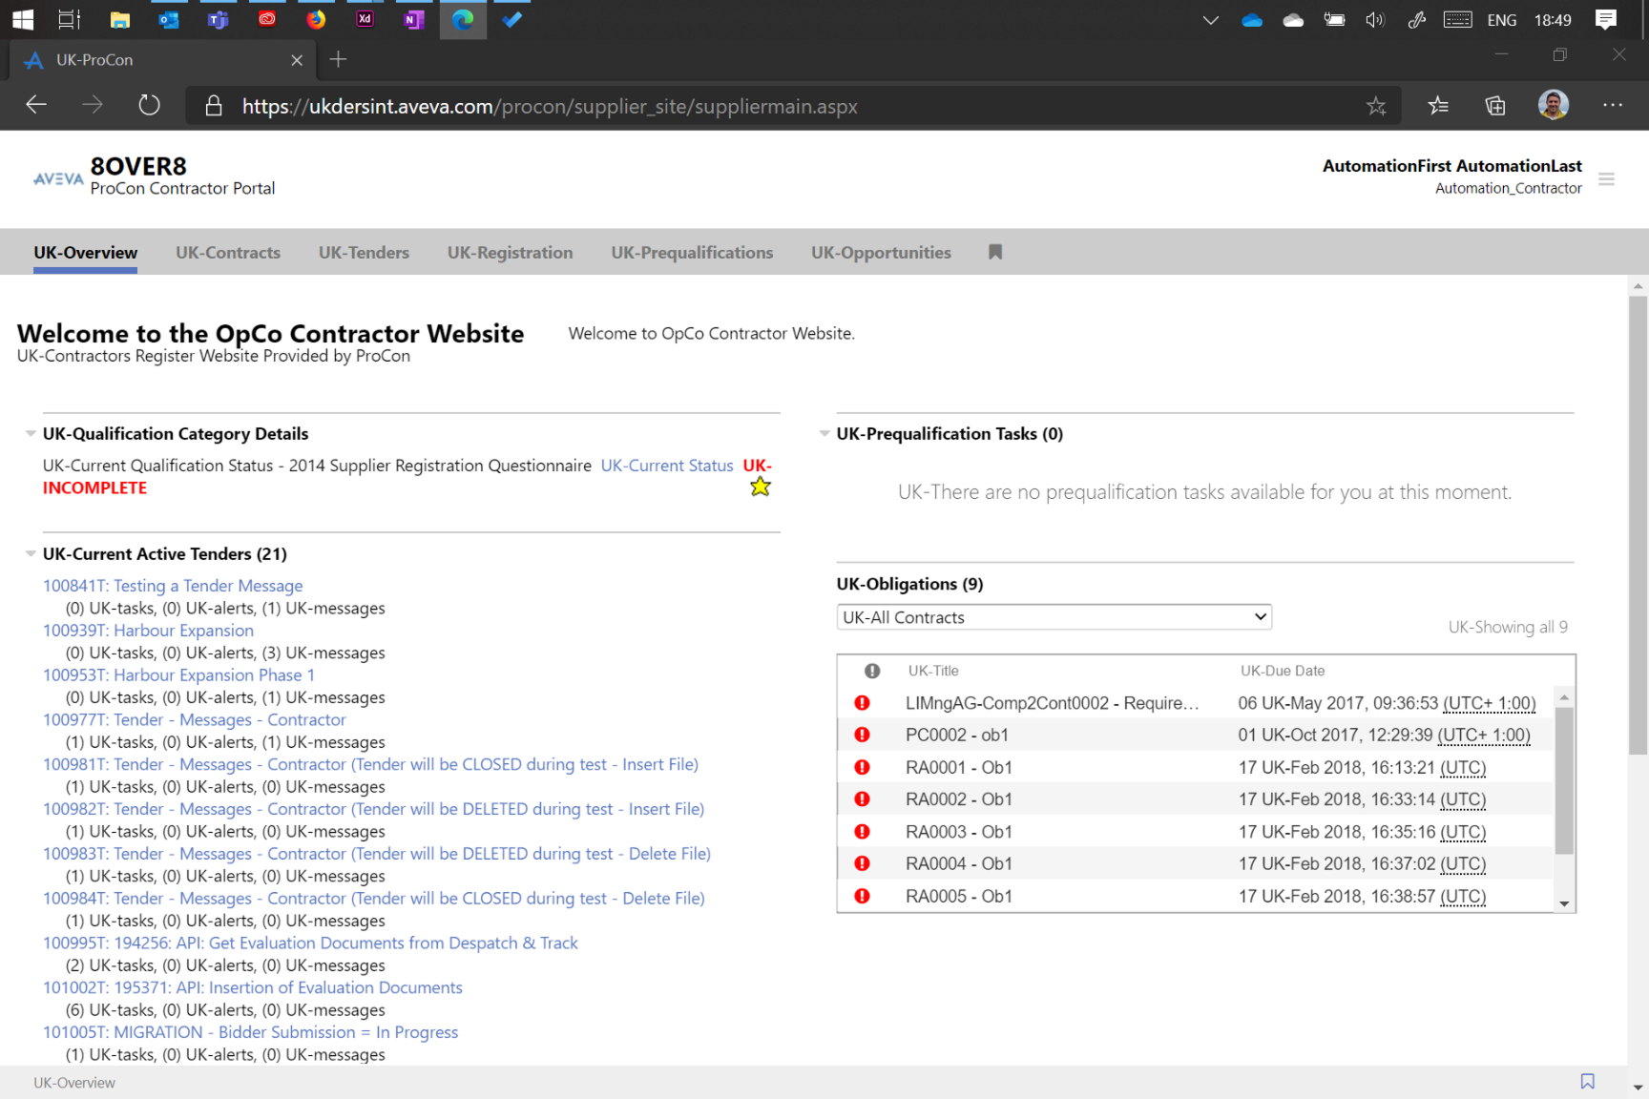The width and height of the screenshot is (1649, 1099).
Task: Collapse UK-Current Active Tenders section
Action: (31, 554)
